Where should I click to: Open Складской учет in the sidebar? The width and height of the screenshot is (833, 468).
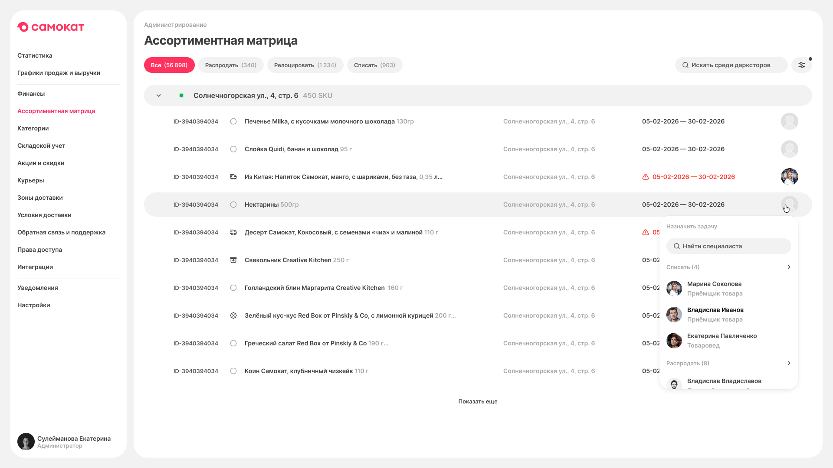41,146
